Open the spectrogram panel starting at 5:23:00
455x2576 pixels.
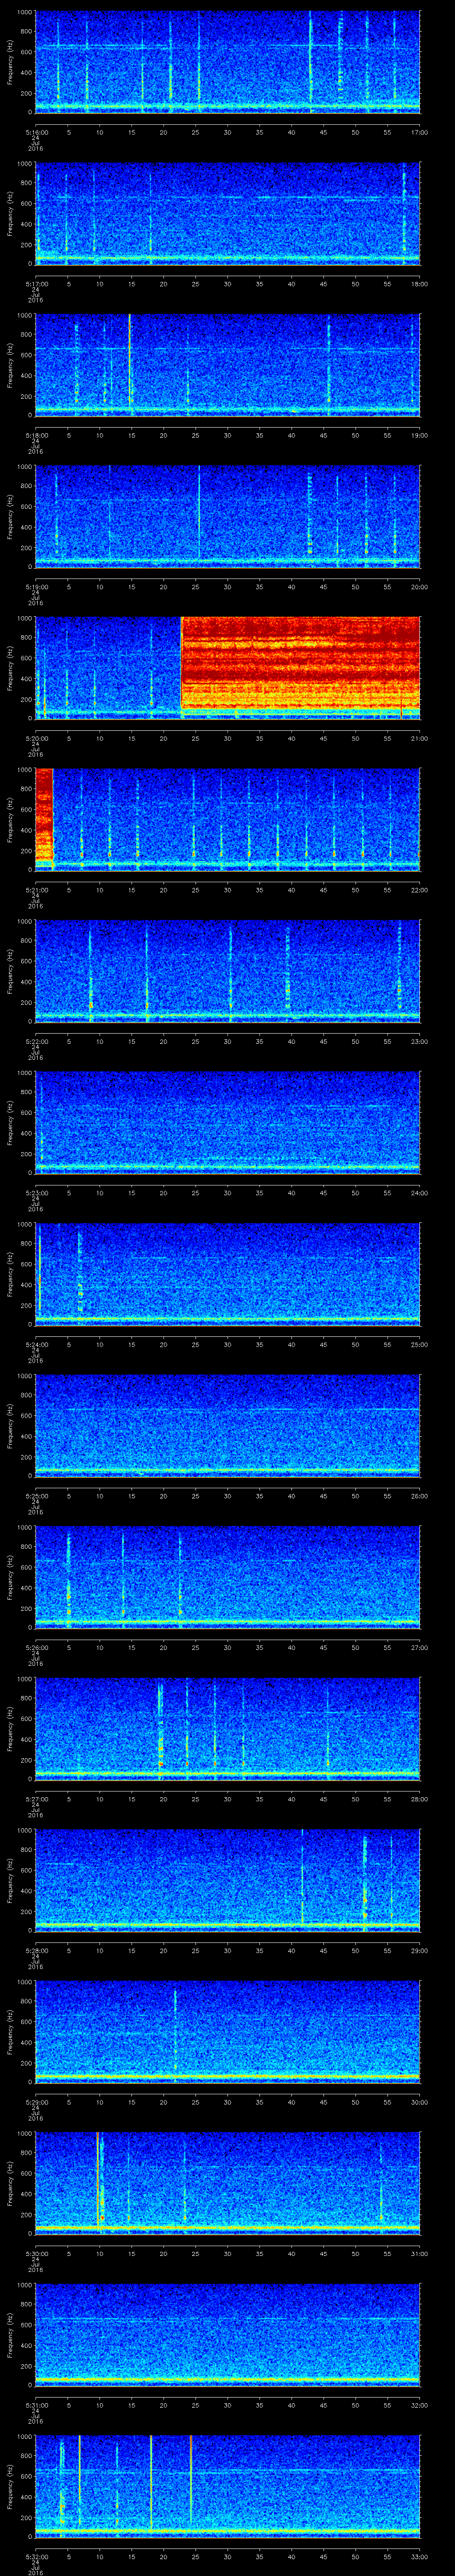[x=228, y=1123]
